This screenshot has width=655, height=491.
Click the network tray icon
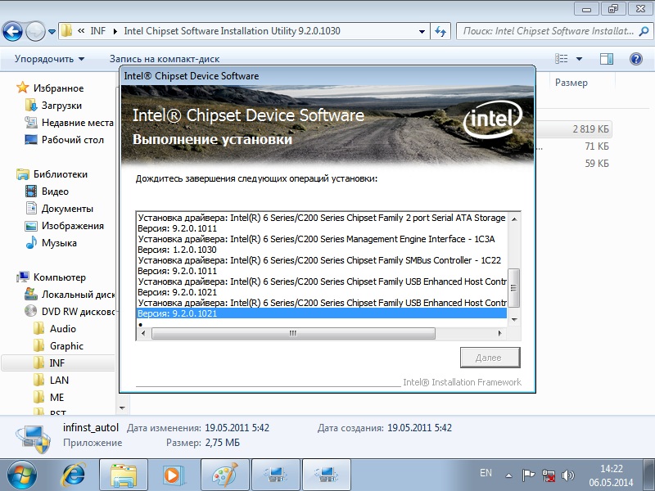coord(549,475)
